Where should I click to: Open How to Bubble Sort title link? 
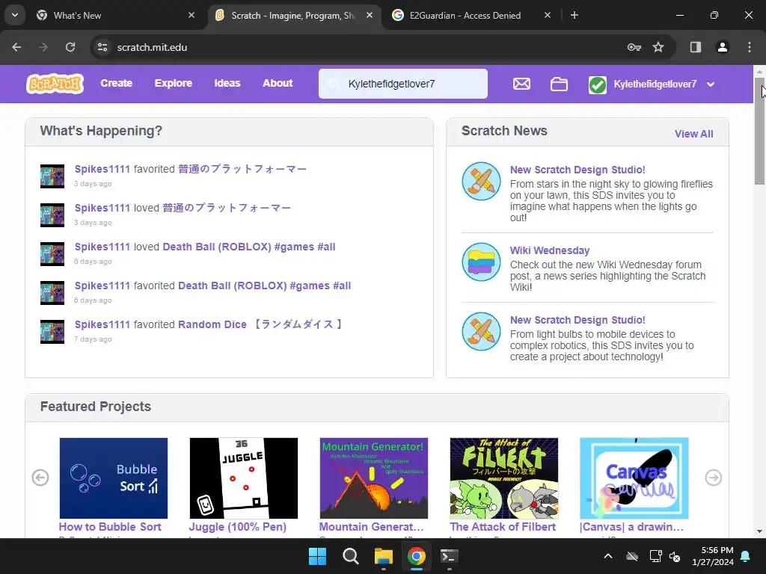point(110,527)
